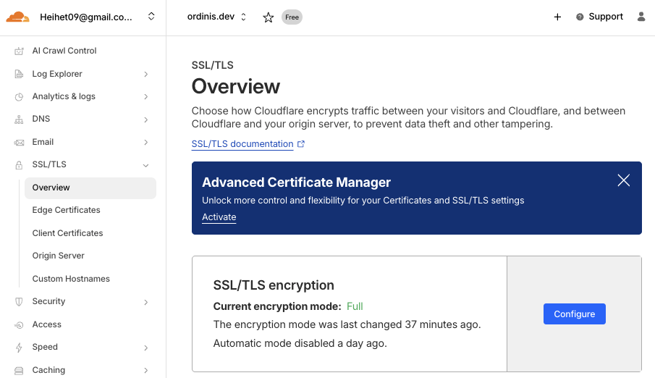Open the account switcher dropdown

point(151,17)
